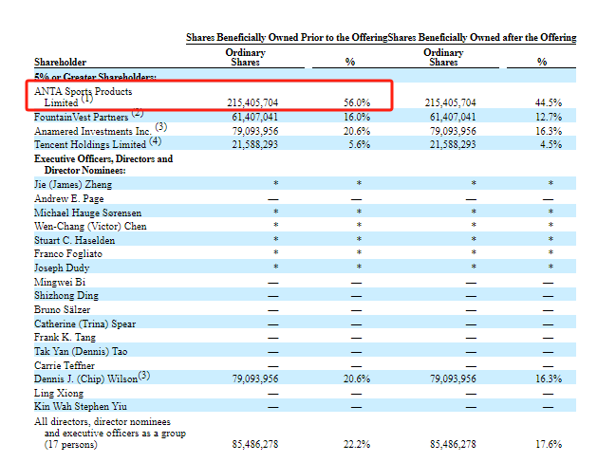Click "Executive Officers, Directors and Director Nominees:" heading
597x462 pixels.
click(x=103, y=164)
